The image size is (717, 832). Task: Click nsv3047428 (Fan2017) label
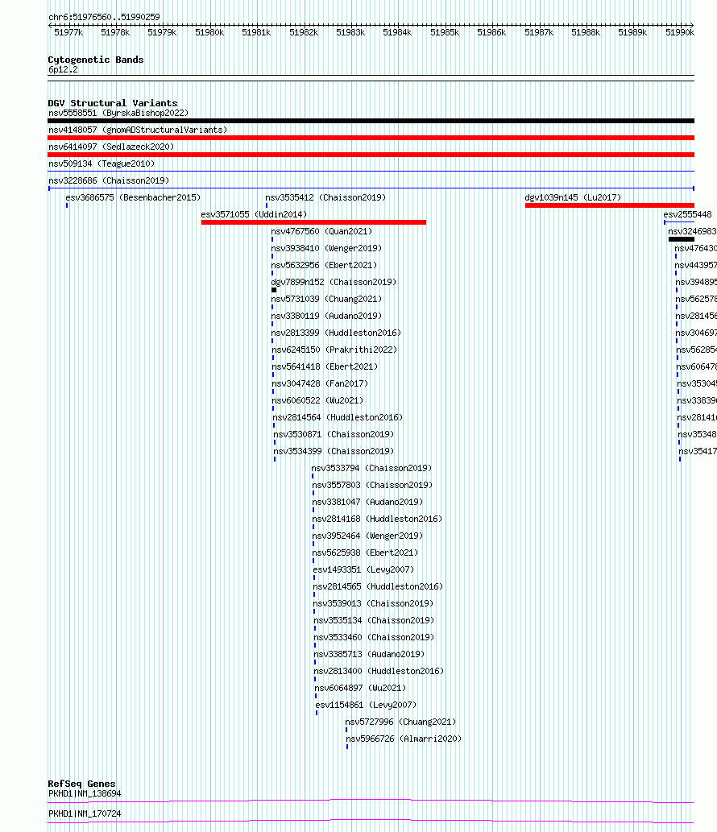tap(320, 385)
